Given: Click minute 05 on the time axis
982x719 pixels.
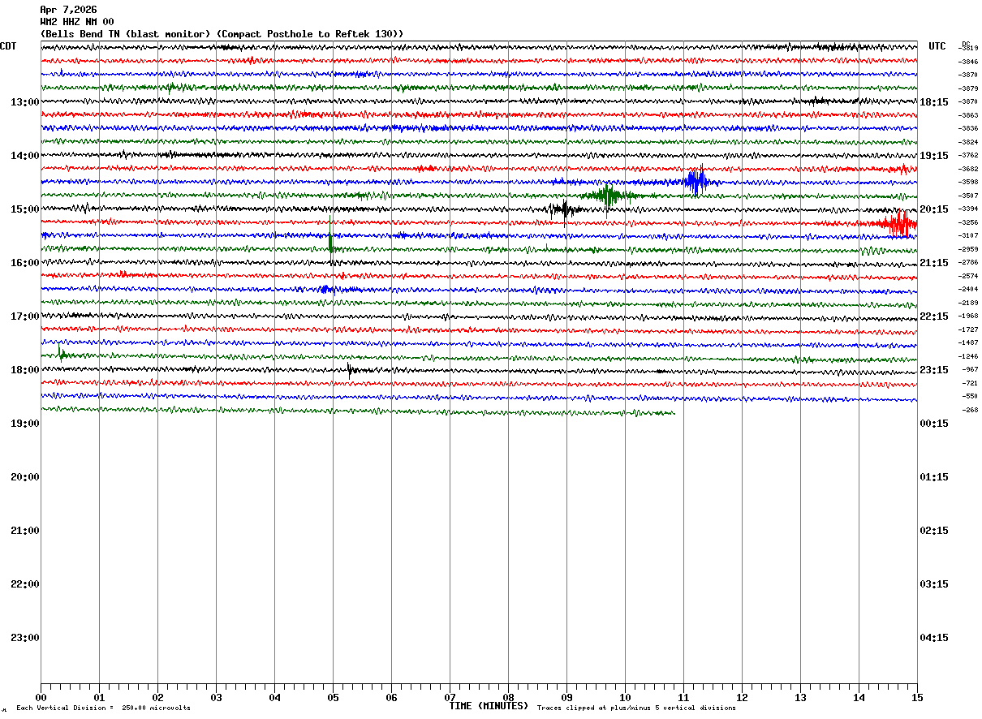Looking at the screenshot, I should click(x=333, y=698).
